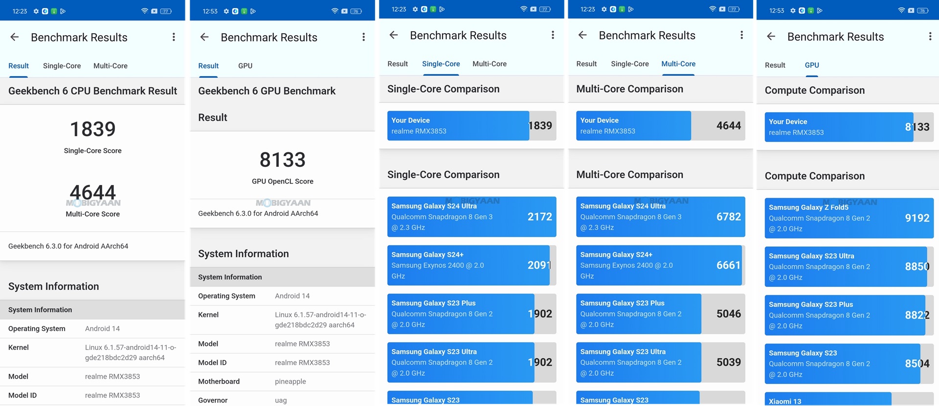The width and height of the screenshot is (939, 406).
Task: Select active GPU tab on Compute Comparison screen
Action: [x=812, y=65]
